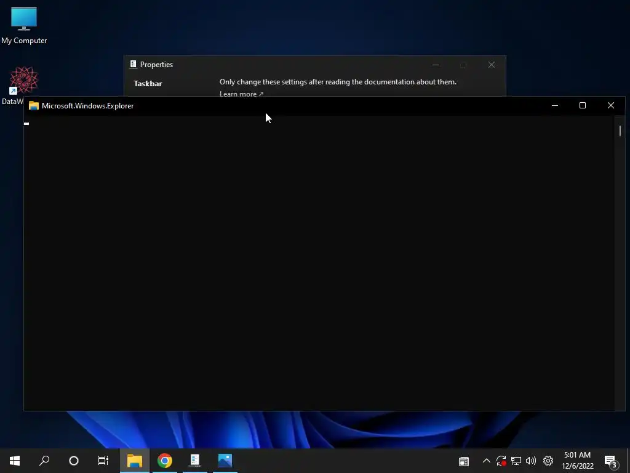Close the Microsoft.Windows.Explorer window
The height and width of the screenshot is (473, 630).
pyautogui.click(x=611, y=105)
